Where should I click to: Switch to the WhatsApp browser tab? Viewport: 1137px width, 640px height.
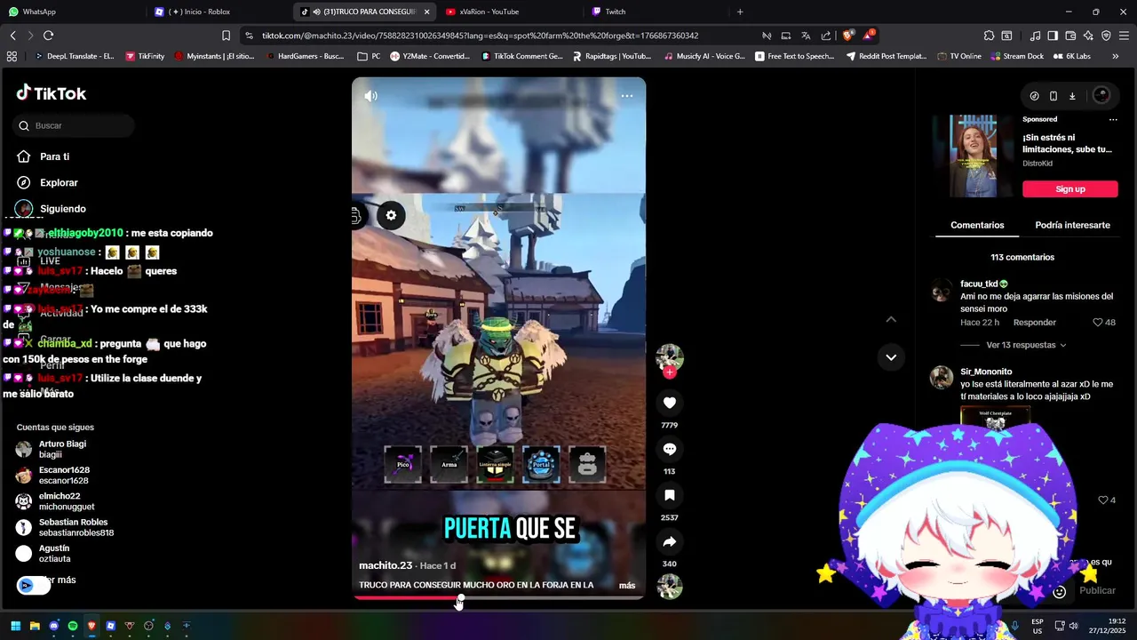pyautogui.click(x=75, y=12)
